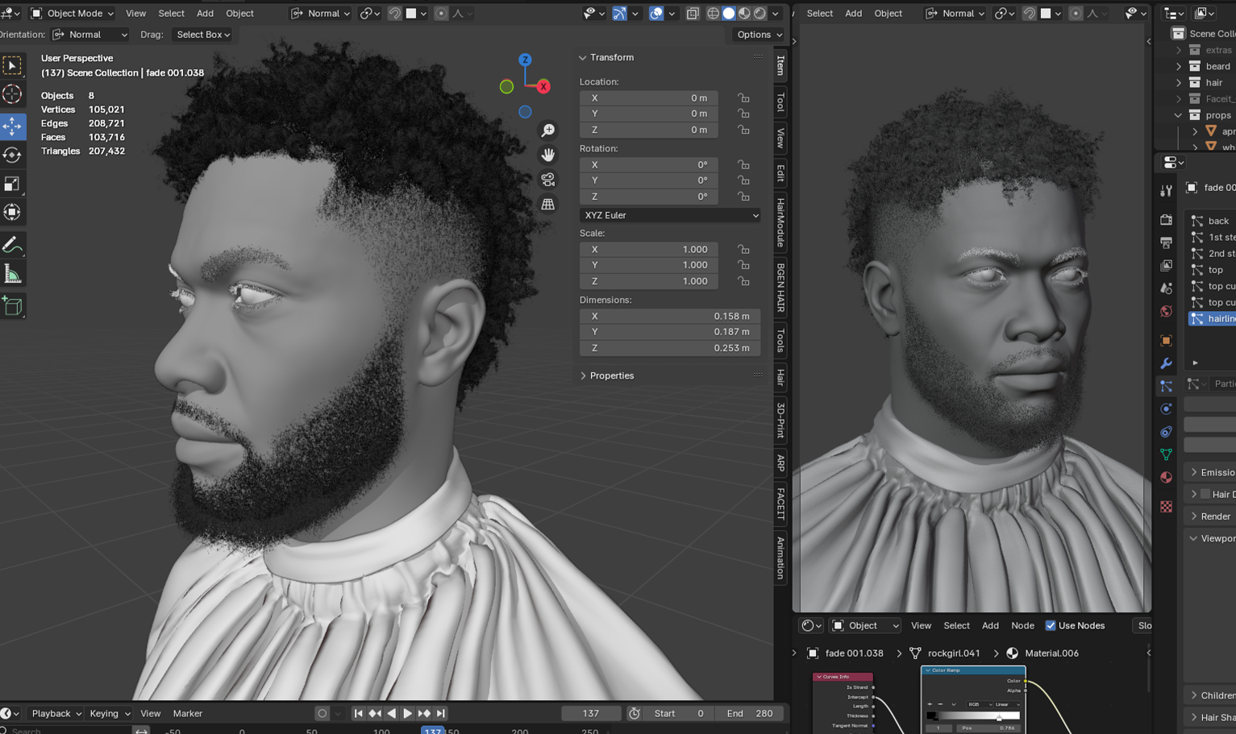The width and height of the screenshot is (1236, 734).
Task: Toggle X-ray mode in main viewport
Action: click(693, 13)
